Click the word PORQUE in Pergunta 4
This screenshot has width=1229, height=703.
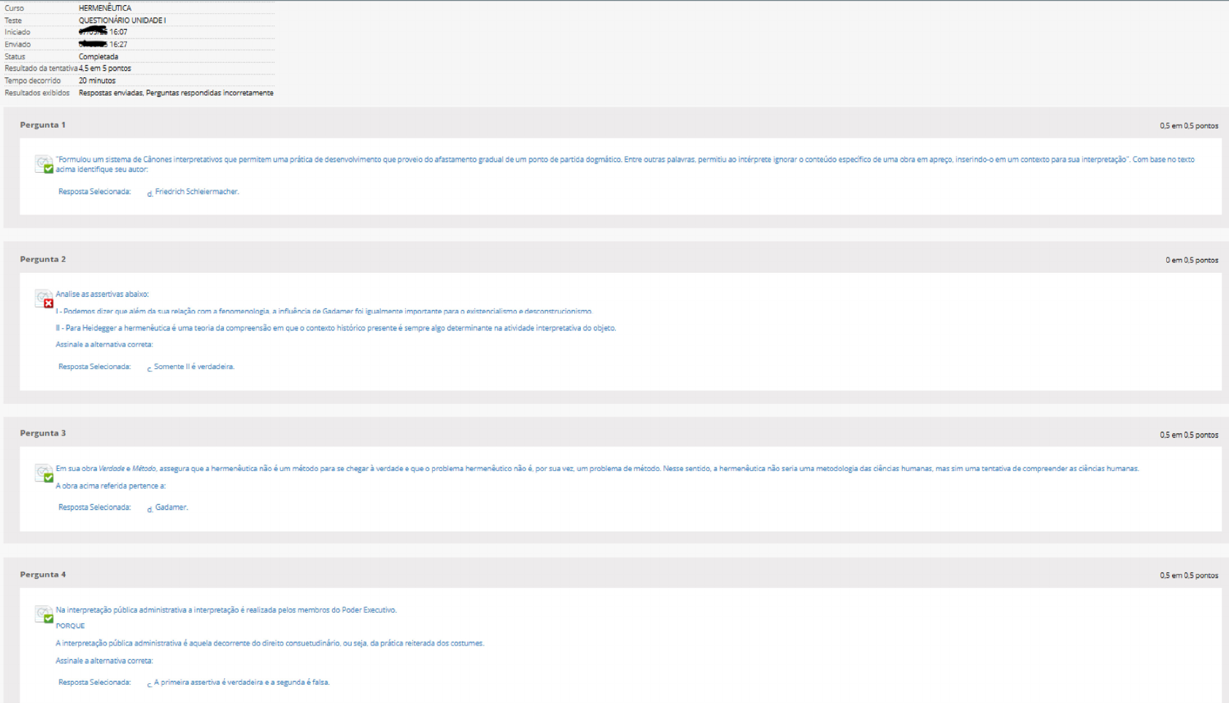click(x=70, y=626)
